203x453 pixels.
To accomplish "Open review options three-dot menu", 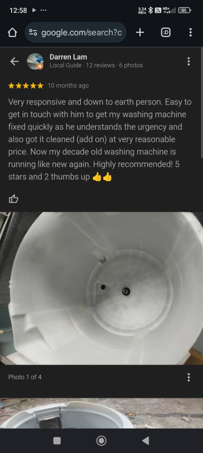I will (x=189, y=61).
